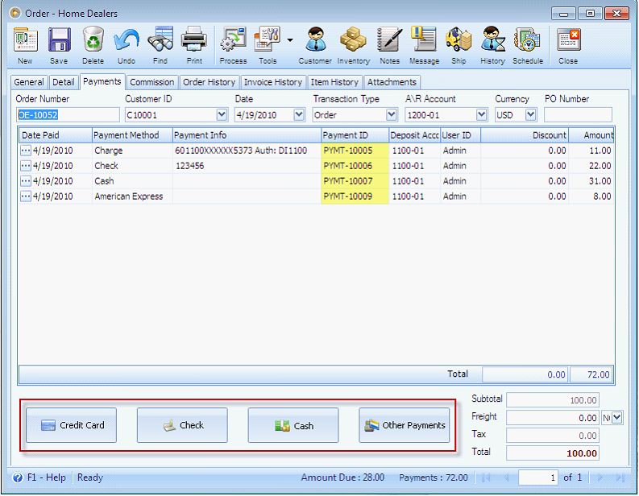Click the Process gear icon
The image size is (639, 496).
coord(233,39)
